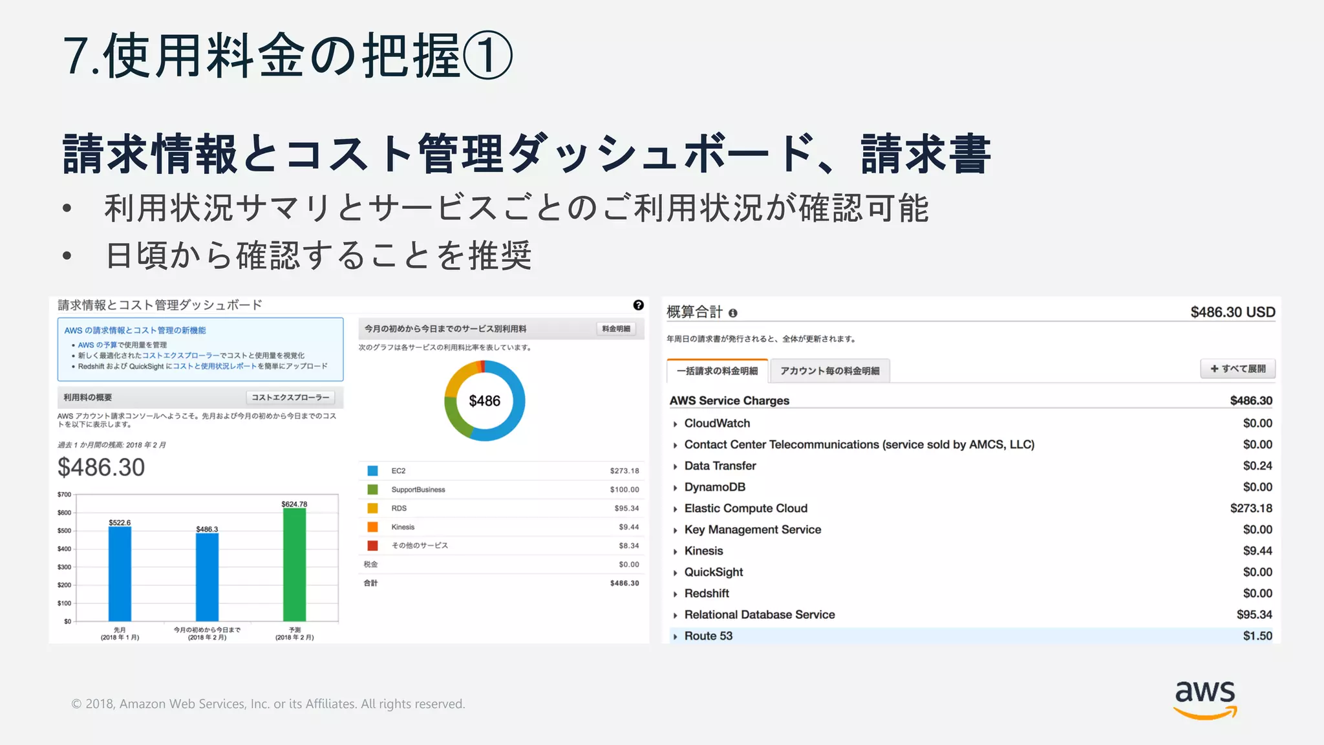Expand the DynamoDB row
The height and width of the screenshot is (745, 1324).
coord(675,488)
